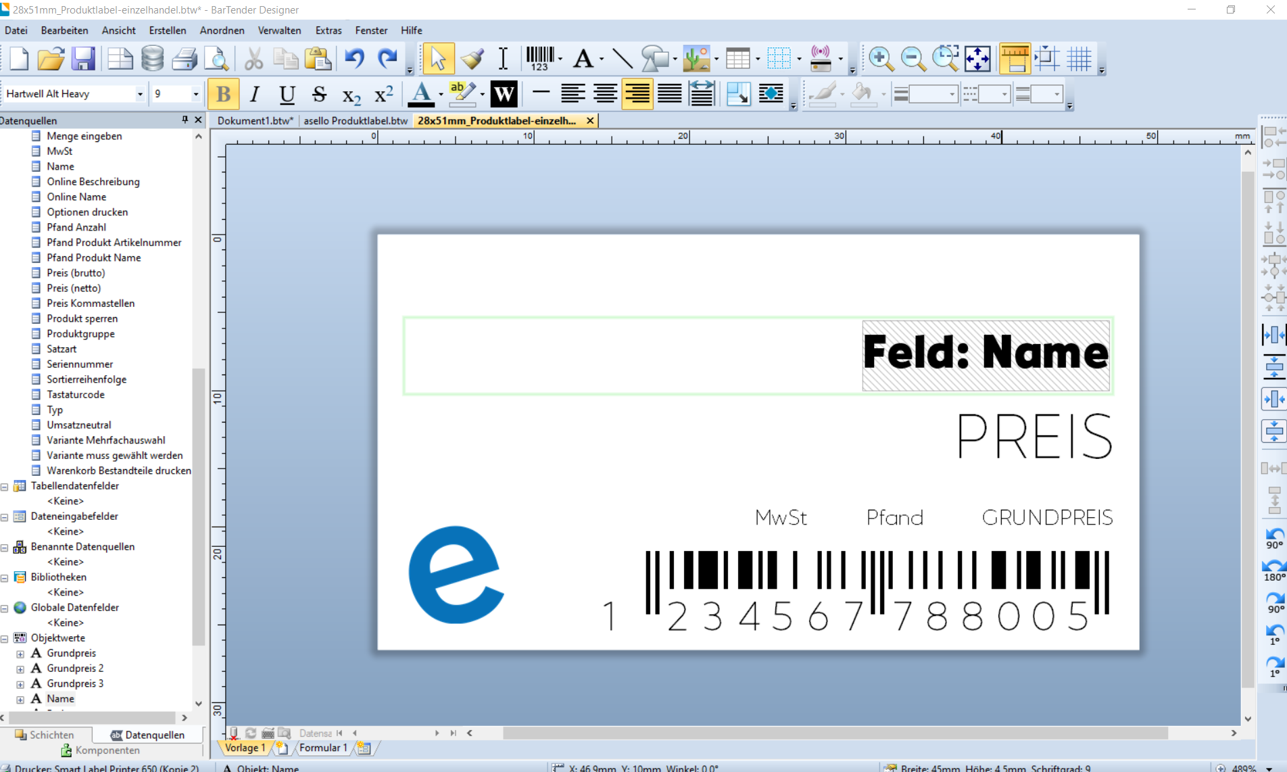This screenshot has width=1287, height=772.
Task: Click the undo arrow icon
Action: point(354,59)
